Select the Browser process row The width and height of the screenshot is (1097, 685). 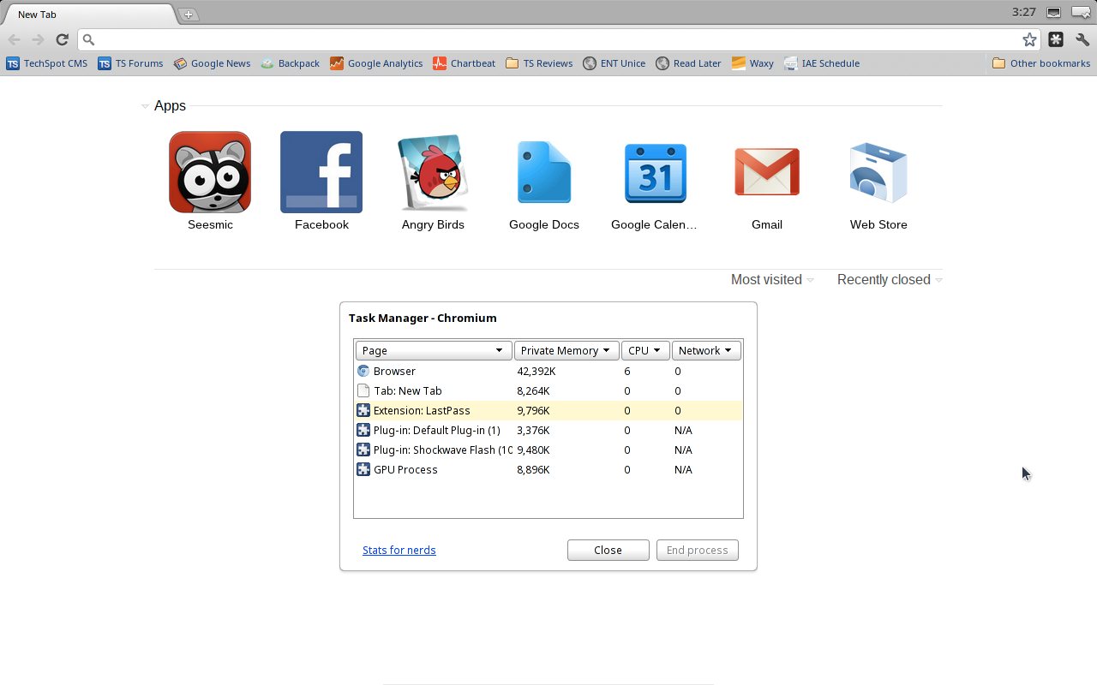tap(548, 371)
